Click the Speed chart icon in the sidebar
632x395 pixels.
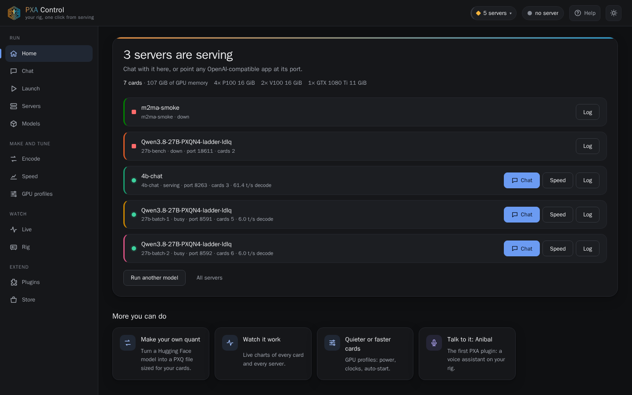14,176
